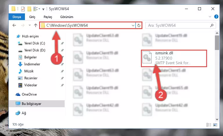Open the Görünüm ribbon tab
This screenshot has width=223, height=136.
67,17
